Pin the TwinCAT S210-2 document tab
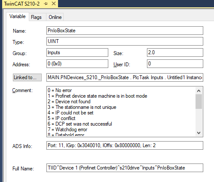Image resolution: width=214 pixels, height=182 pixels. (x=46, y=3)
